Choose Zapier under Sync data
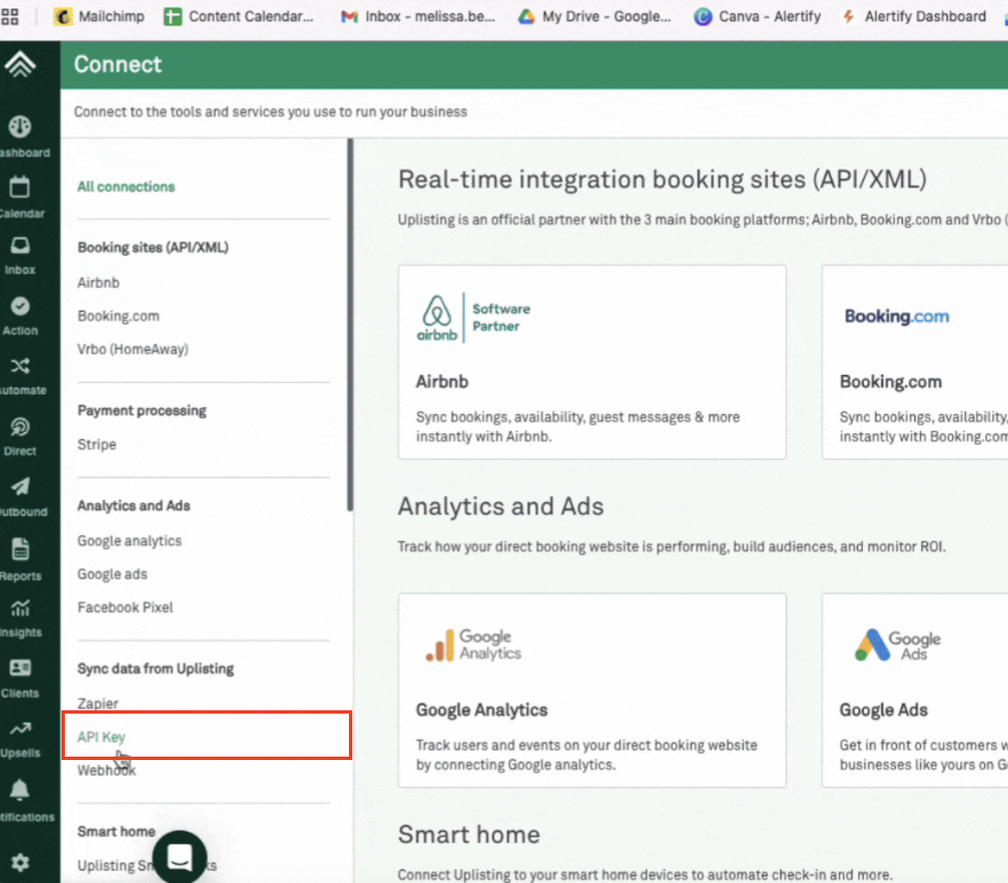Screen dimensions: 1008x883 click(x=98, y=704)
